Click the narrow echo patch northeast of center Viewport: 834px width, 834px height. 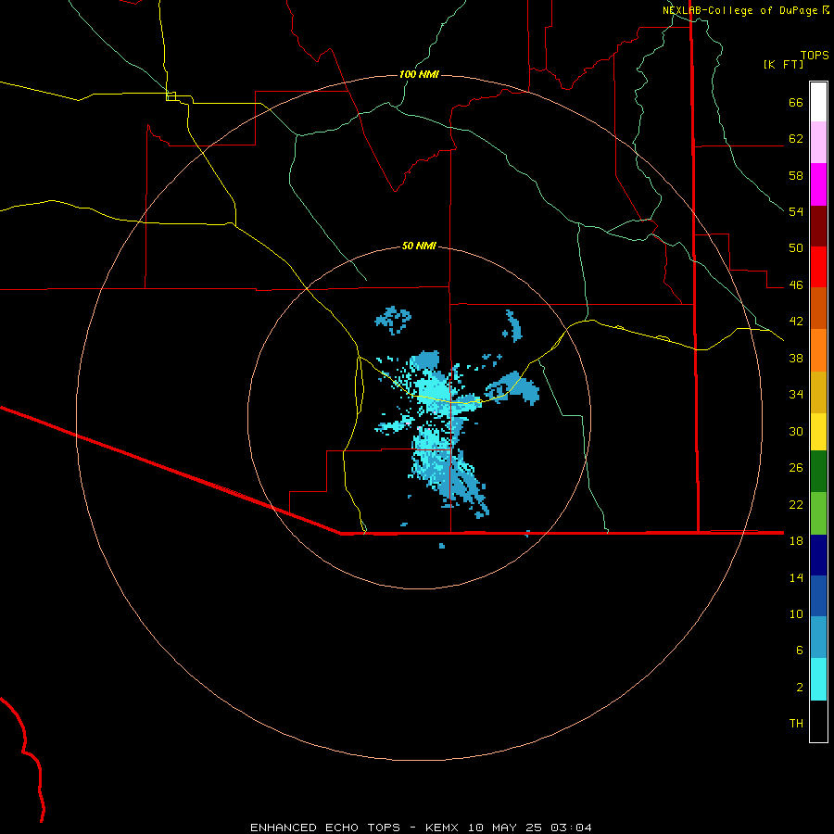[512, 325]
